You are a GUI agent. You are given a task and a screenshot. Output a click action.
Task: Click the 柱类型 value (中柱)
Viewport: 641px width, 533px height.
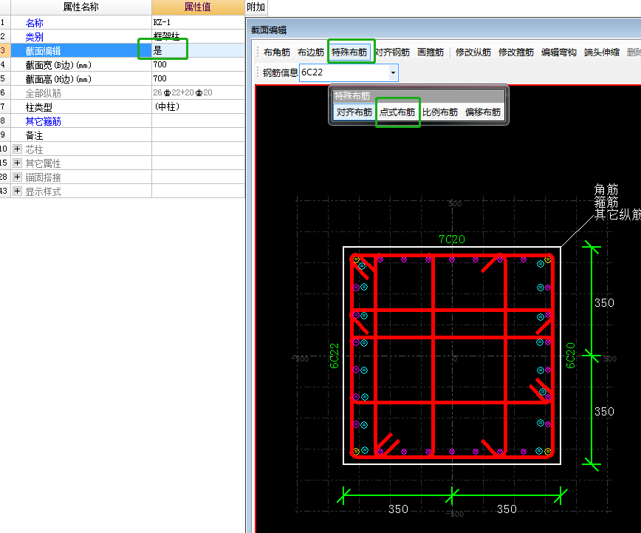198,107
